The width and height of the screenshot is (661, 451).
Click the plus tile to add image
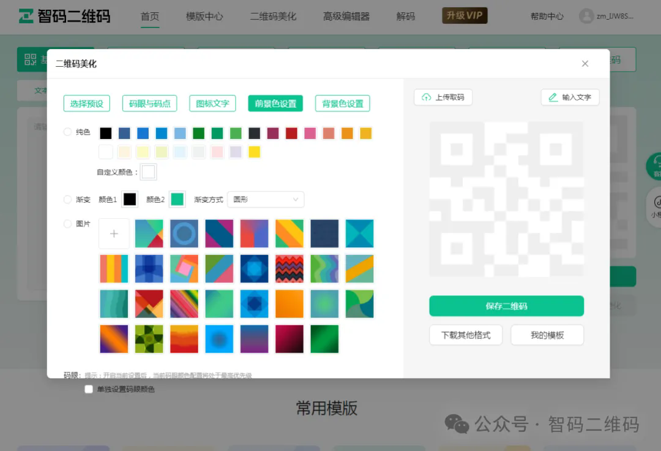pos(114,233)
